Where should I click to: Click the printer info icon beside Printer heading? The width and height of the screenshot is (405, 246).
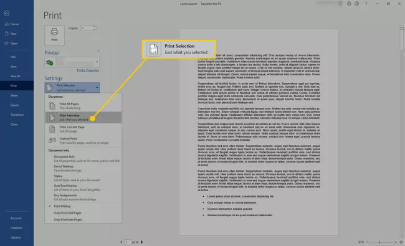point(98,51)
